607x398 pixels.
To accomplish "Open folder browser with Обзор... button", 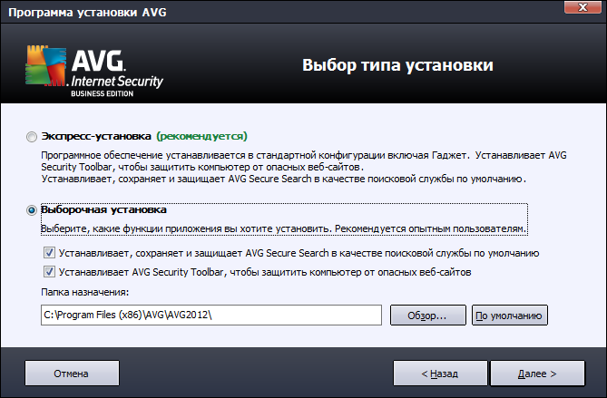I will (427, 315).
